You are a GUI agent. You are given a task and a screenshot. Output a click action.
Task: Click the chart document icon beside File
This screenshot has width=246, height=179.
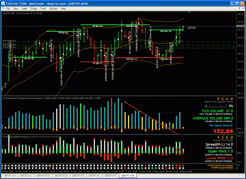click(x=3, y=9)
